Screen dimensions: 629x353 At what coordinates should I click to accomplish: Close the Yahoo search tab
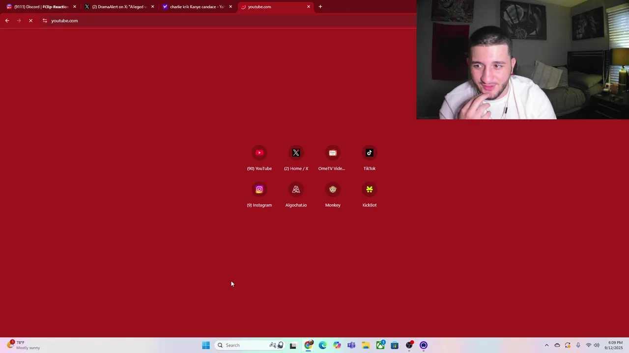(230, 7)
